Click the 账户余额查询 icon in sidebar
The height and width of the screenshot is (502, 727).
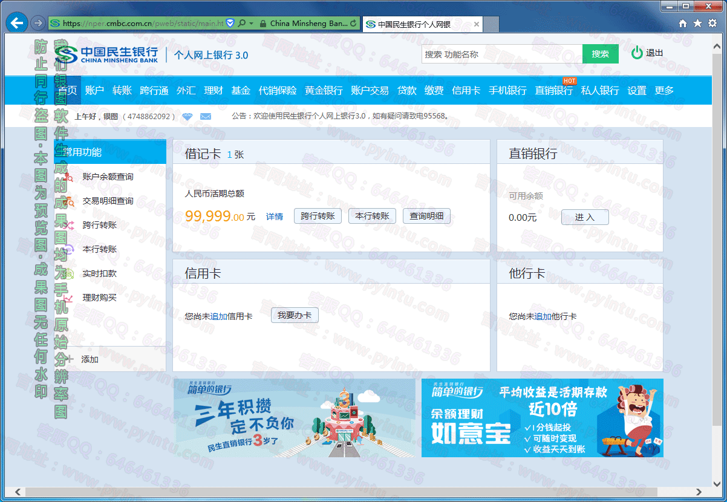click(x=68, y=177)
